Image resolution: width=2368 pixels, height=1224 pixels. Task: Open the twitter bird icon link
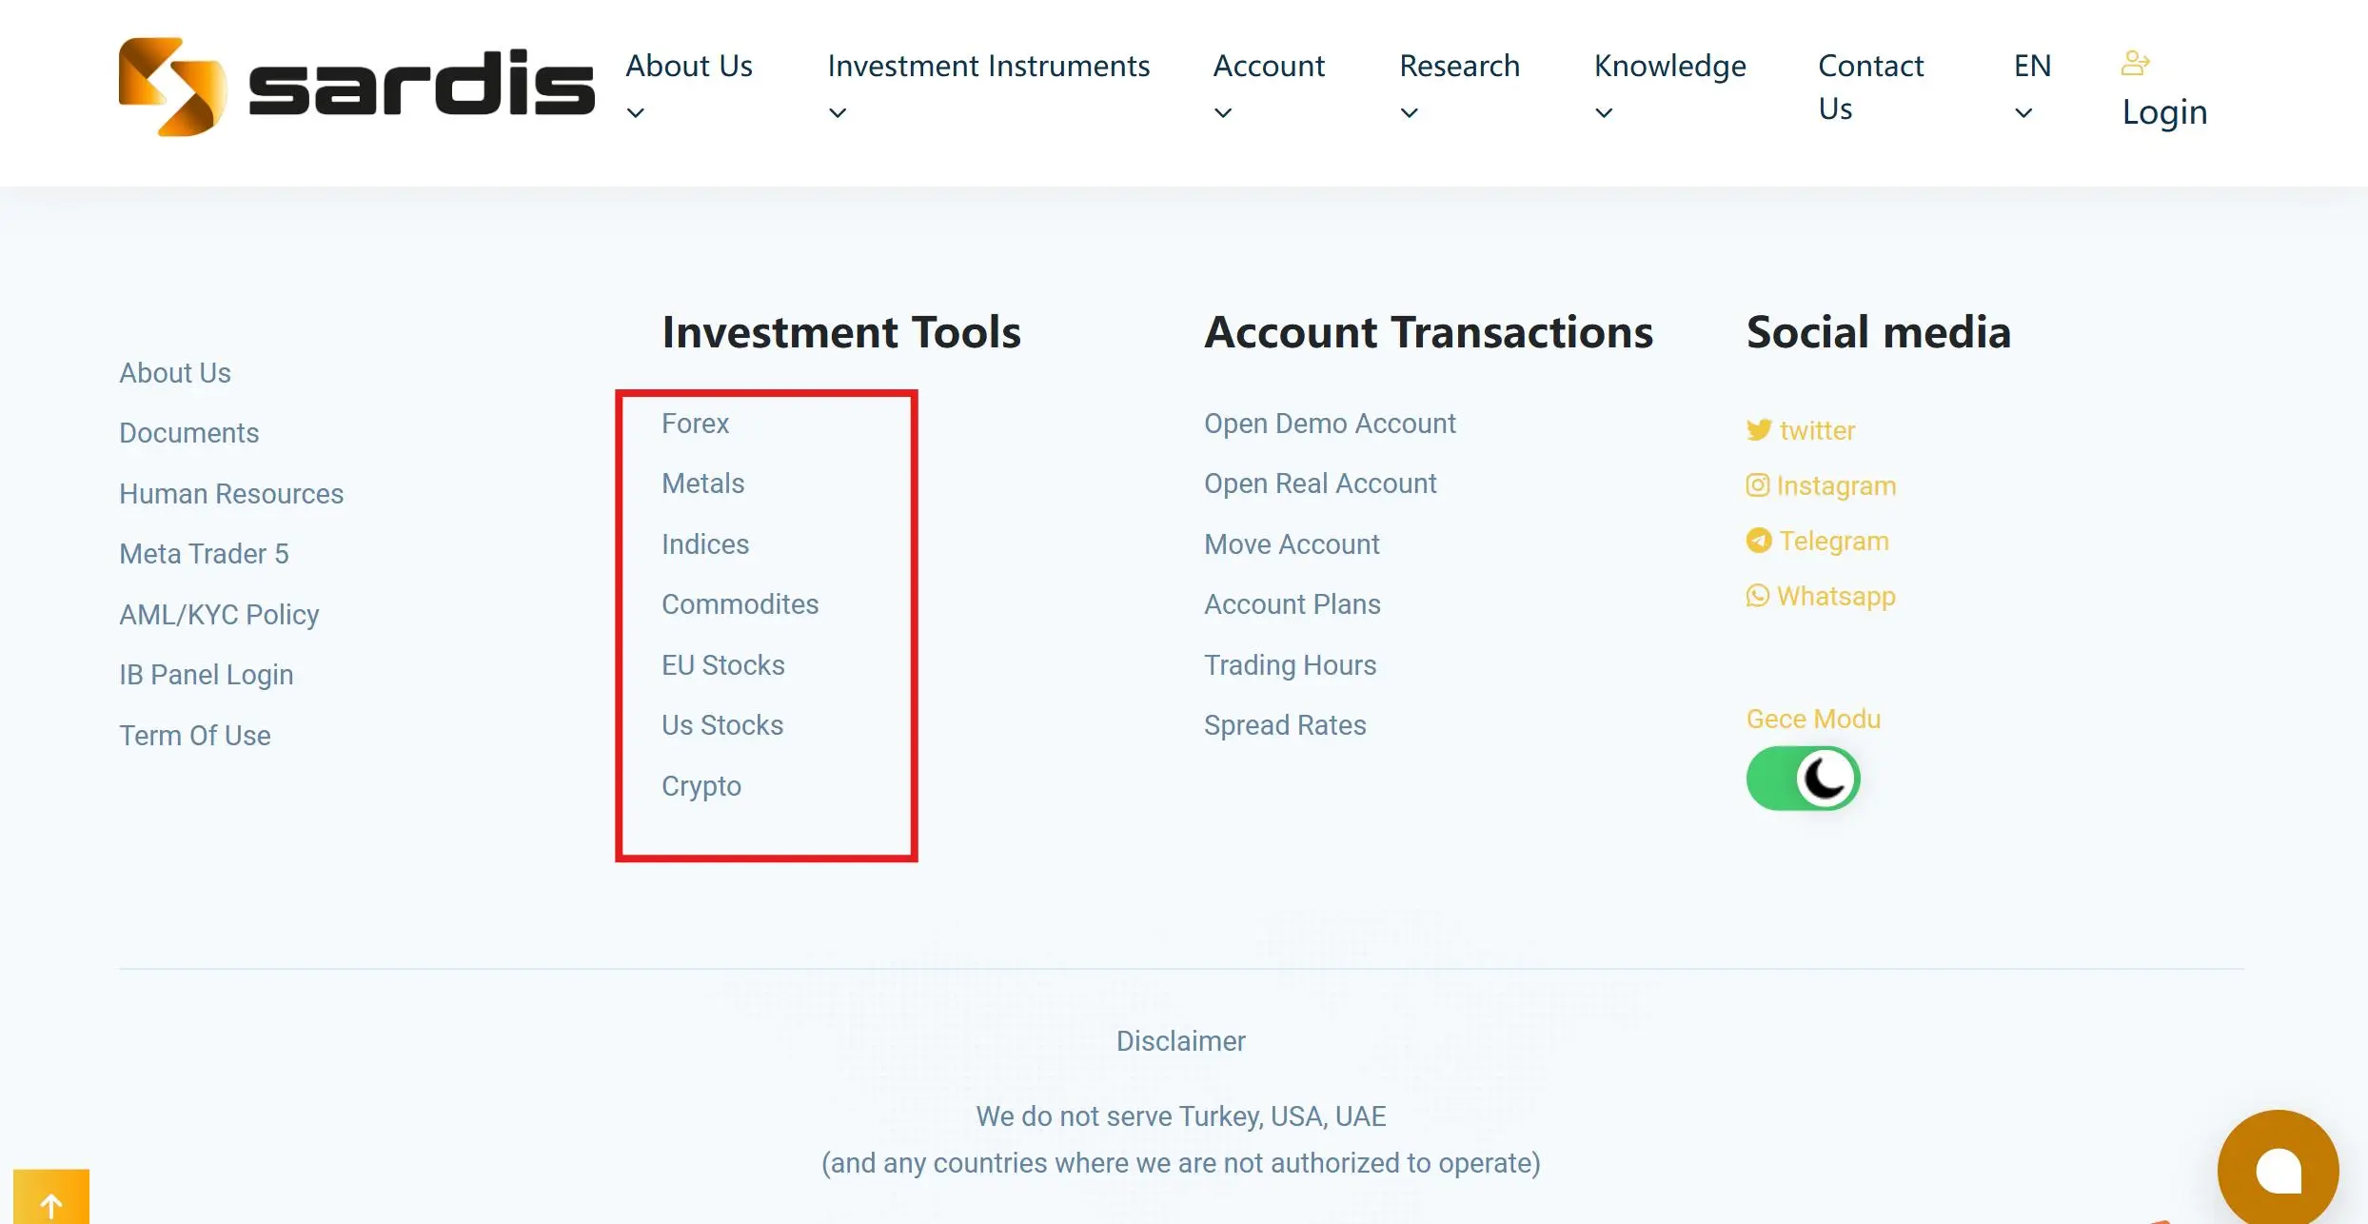[x=1758, y=430]
